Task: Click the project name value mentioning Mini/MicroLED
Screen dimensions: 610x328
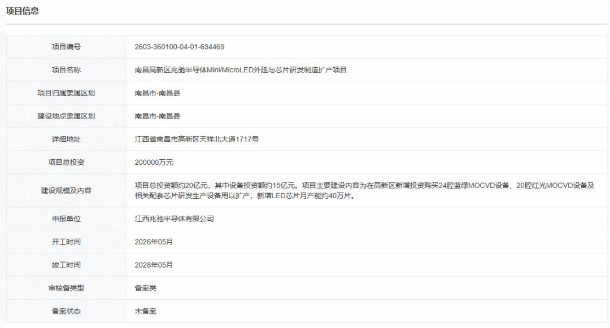Action: 240,70
